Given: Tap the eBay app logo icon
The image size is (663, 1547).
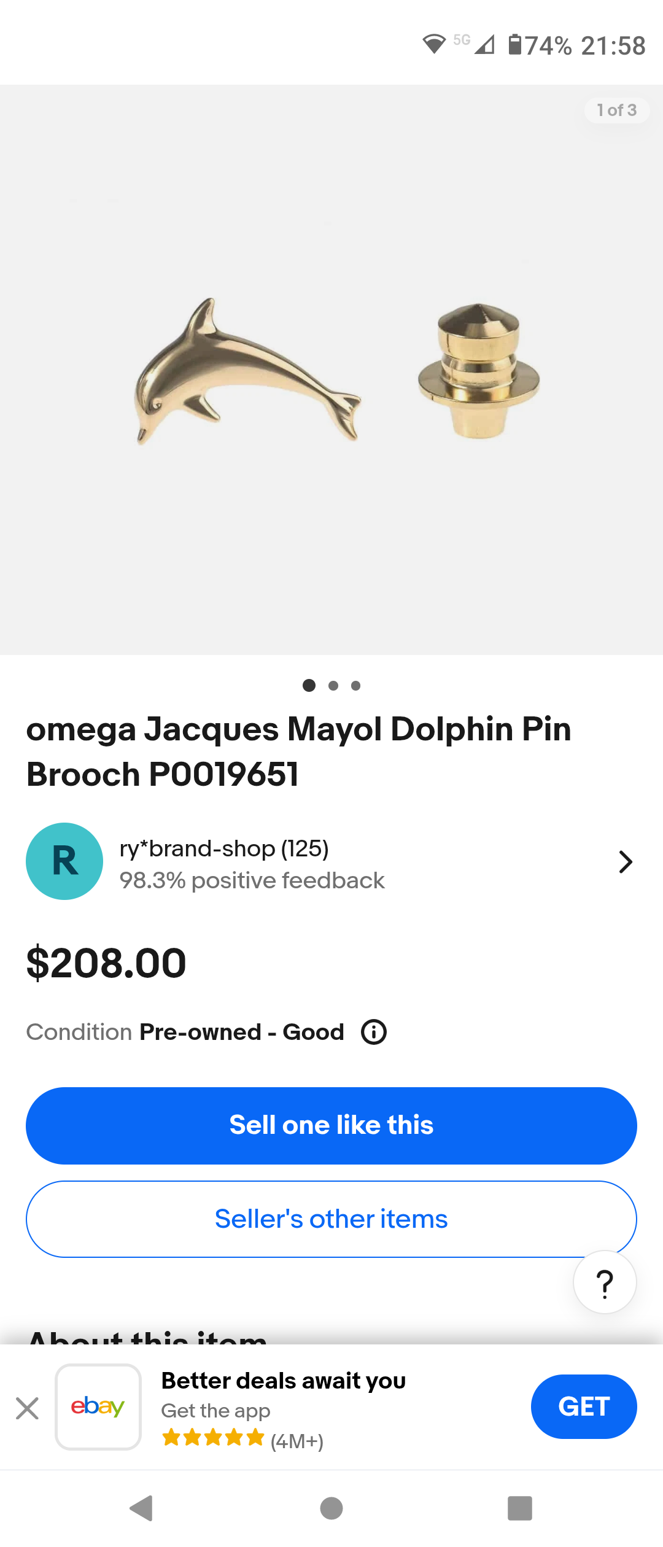Looking at the screenshot, I should pos(98,1407).
